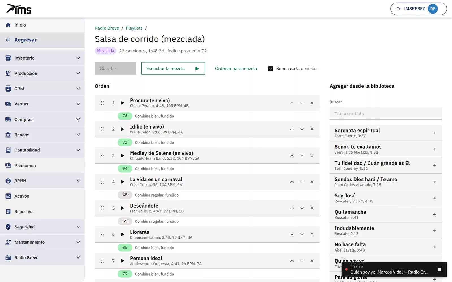
Task: Play Idilio (en vivo) preview
Action: pyautogui.click(x=122, y=129)
